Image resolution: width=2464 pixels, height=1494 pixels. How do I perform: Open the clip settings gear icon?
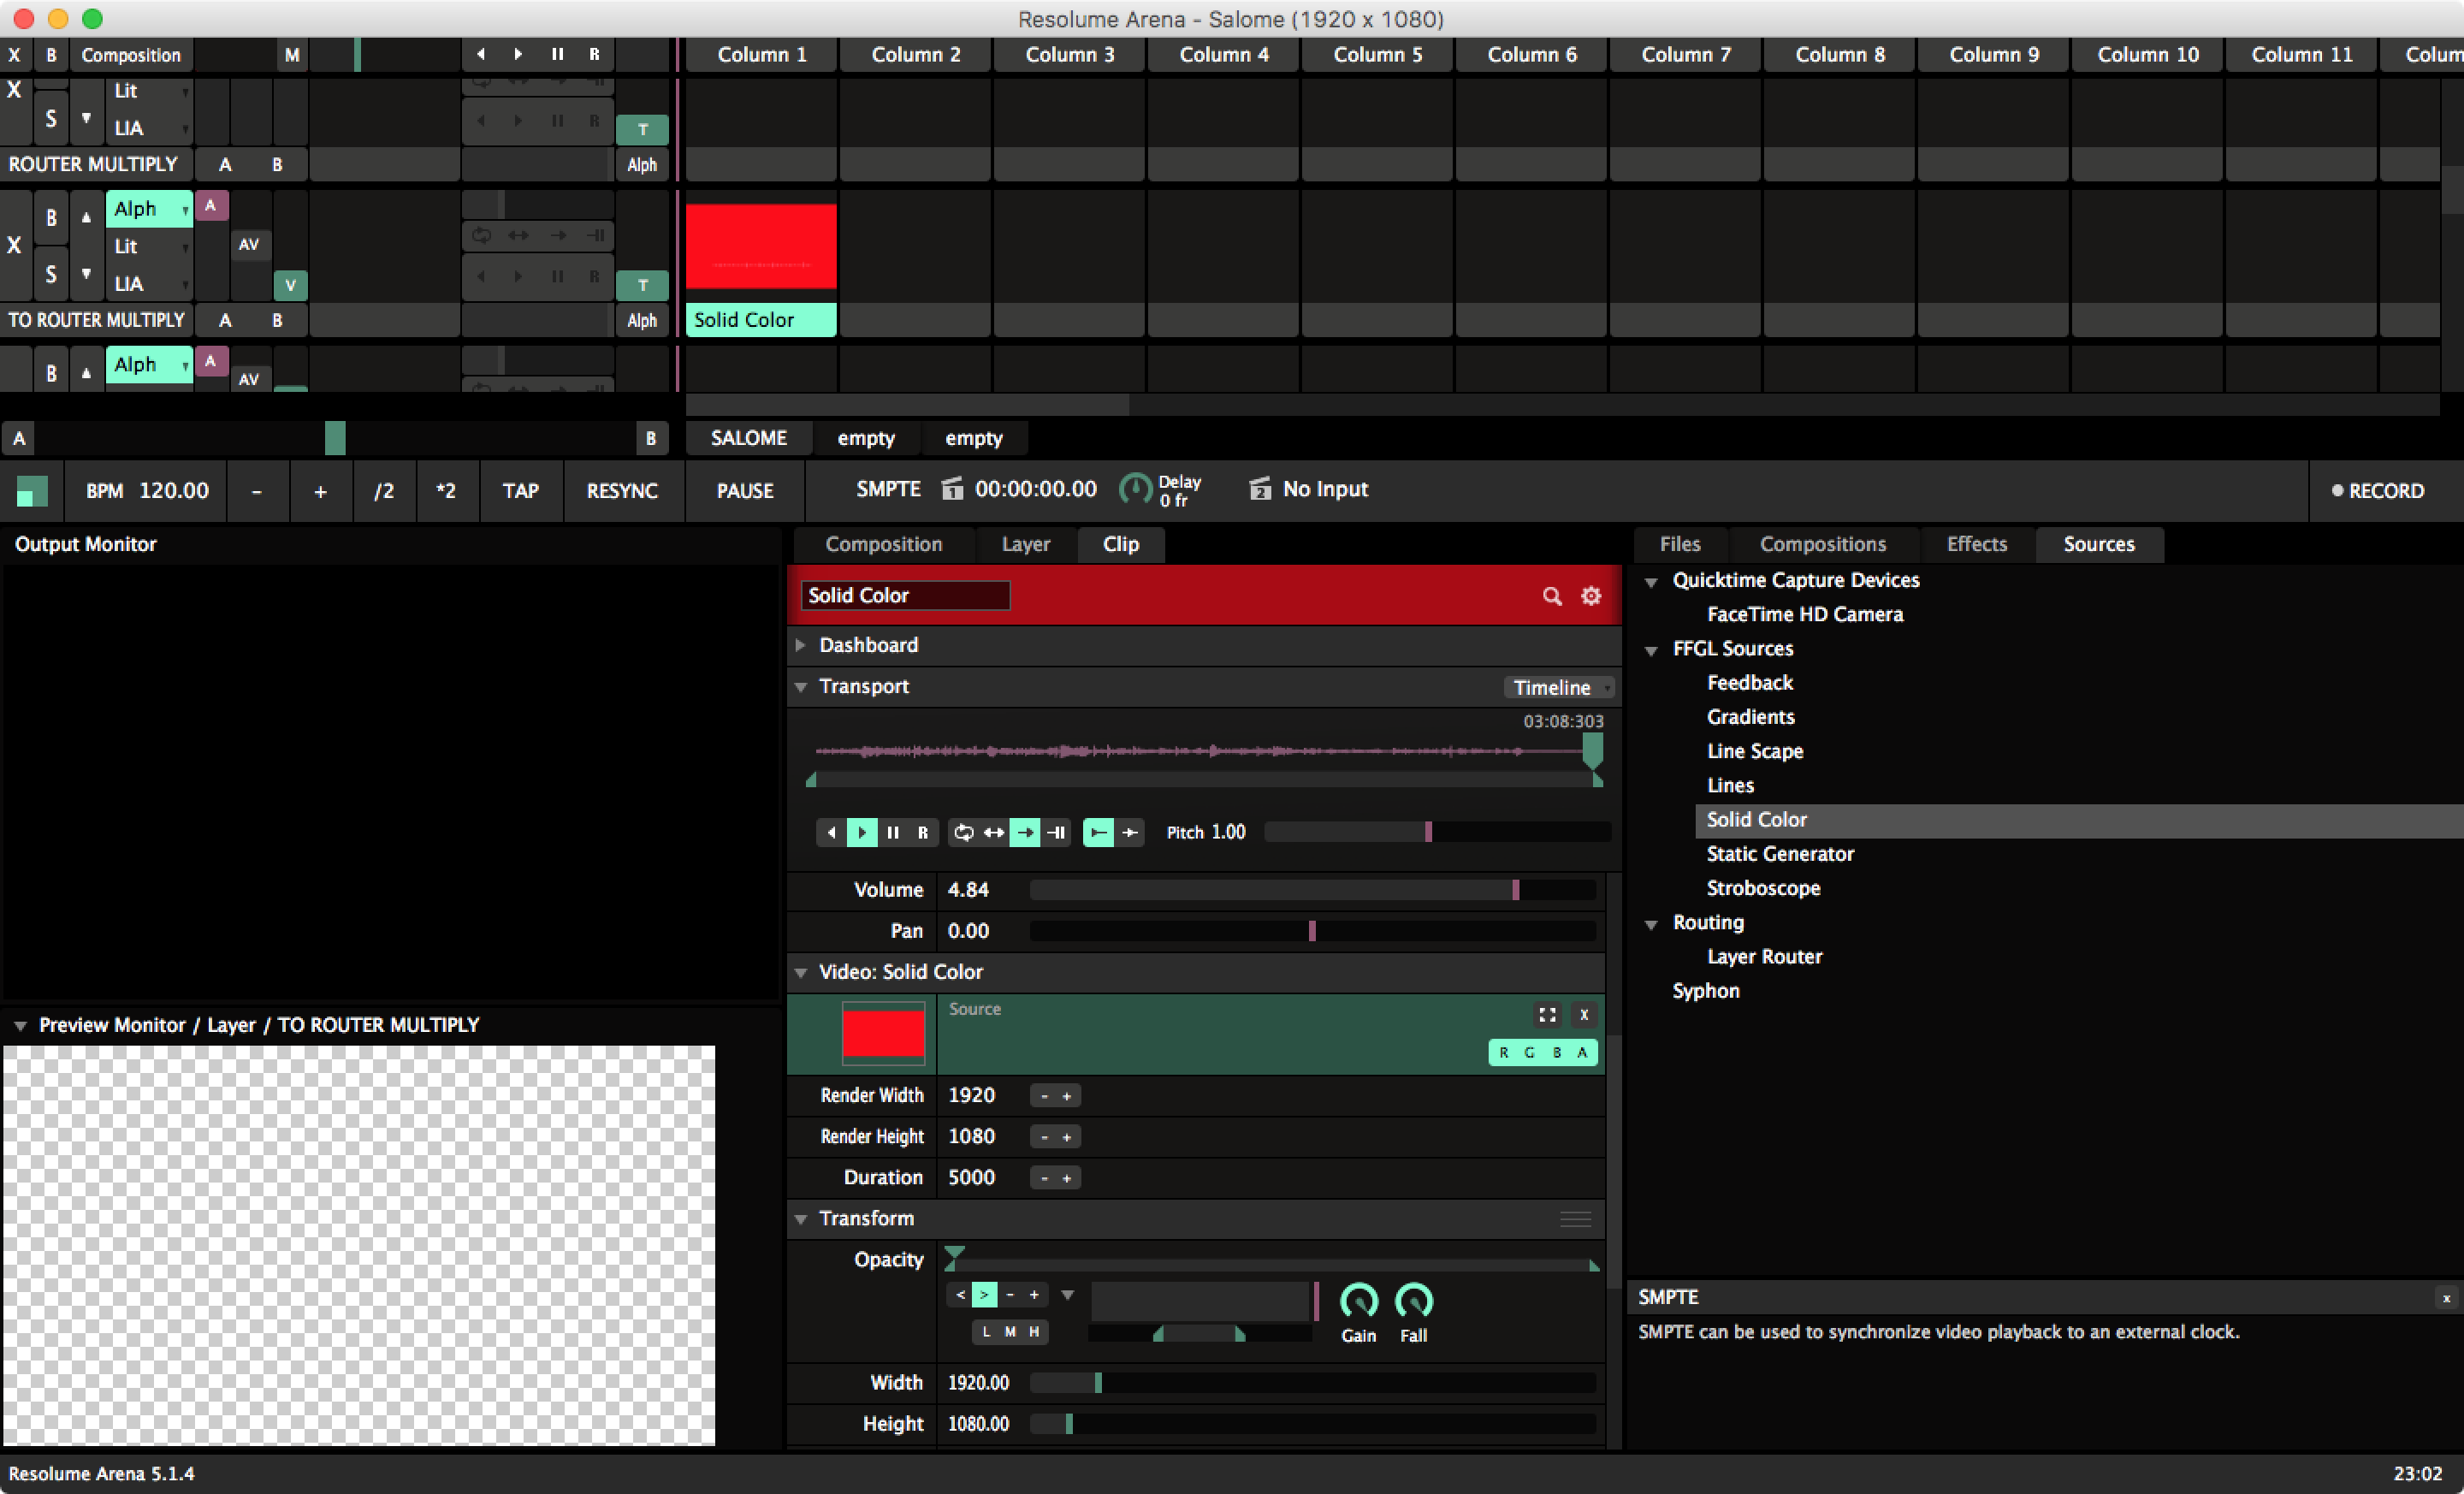[1590, 596]
